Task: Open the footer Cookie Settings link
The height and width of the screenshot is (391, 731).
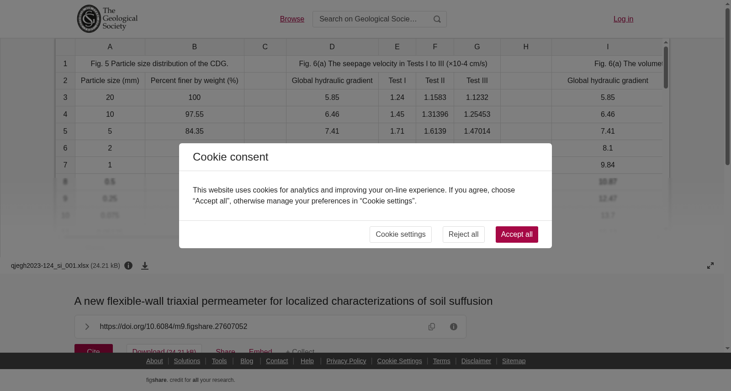Action: (x=399, y=361)
